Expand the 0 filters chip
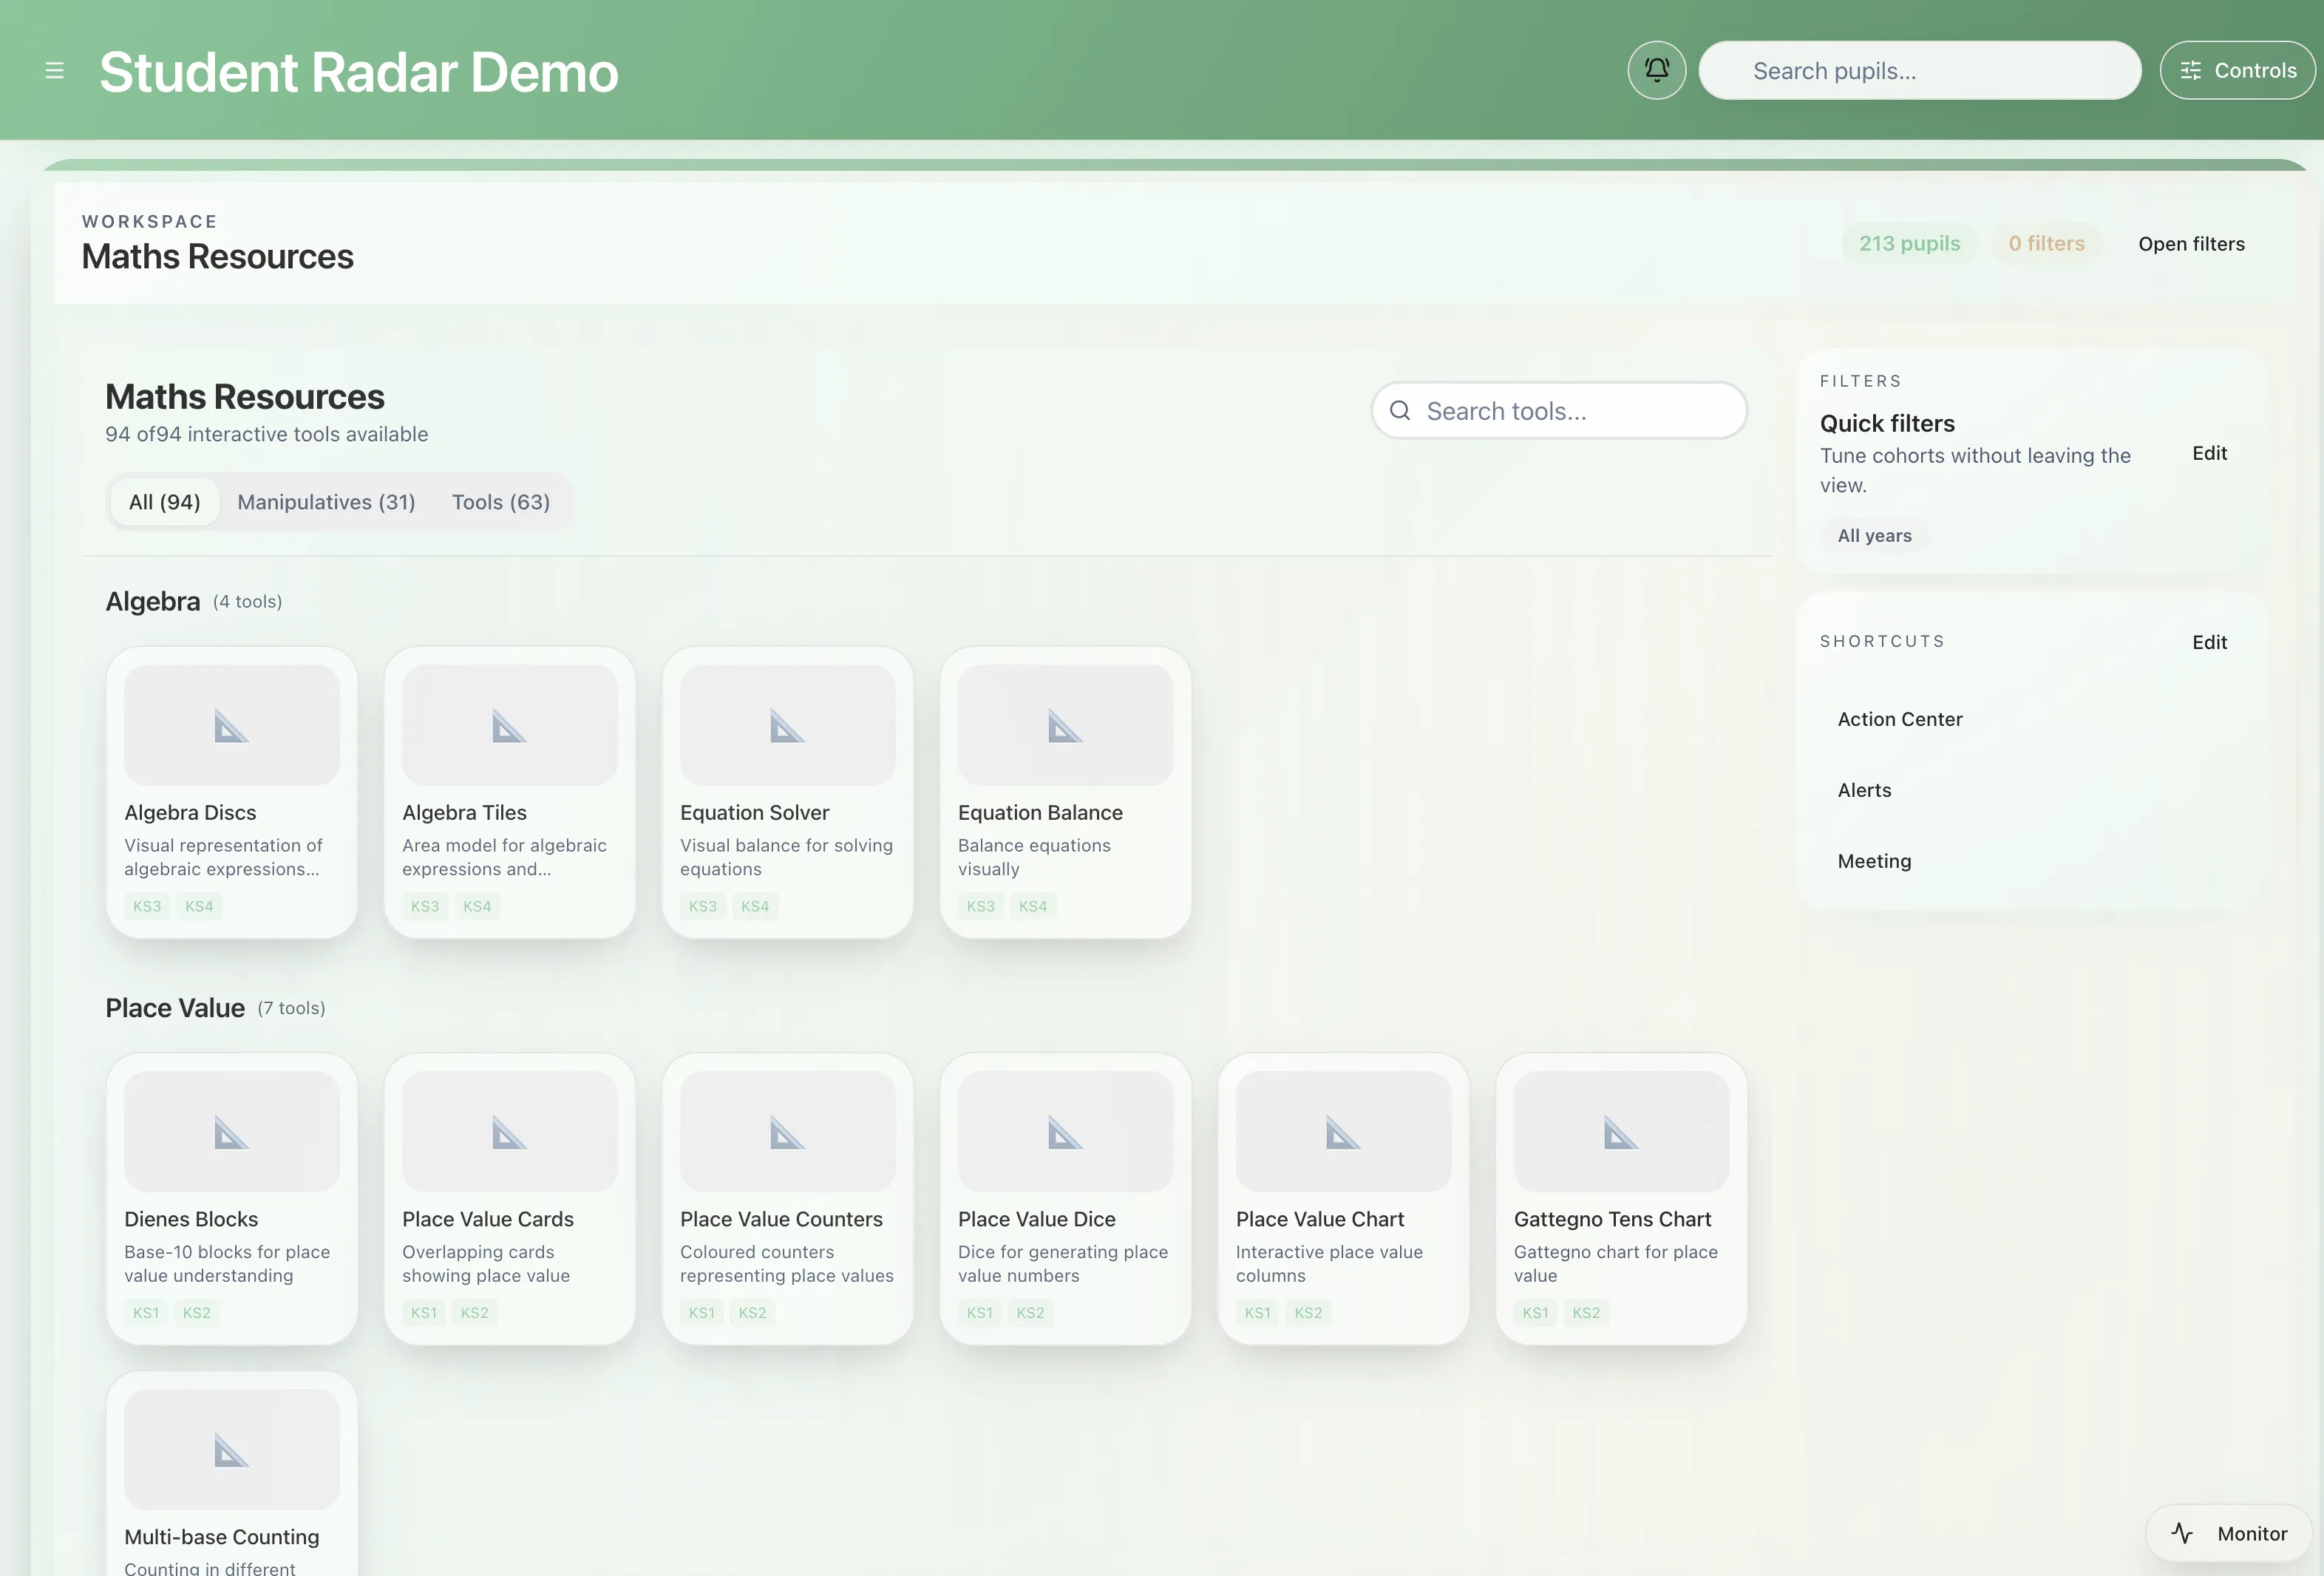The height and width of the screenshot is (1576, 2324). click(x=2047, y=243)
